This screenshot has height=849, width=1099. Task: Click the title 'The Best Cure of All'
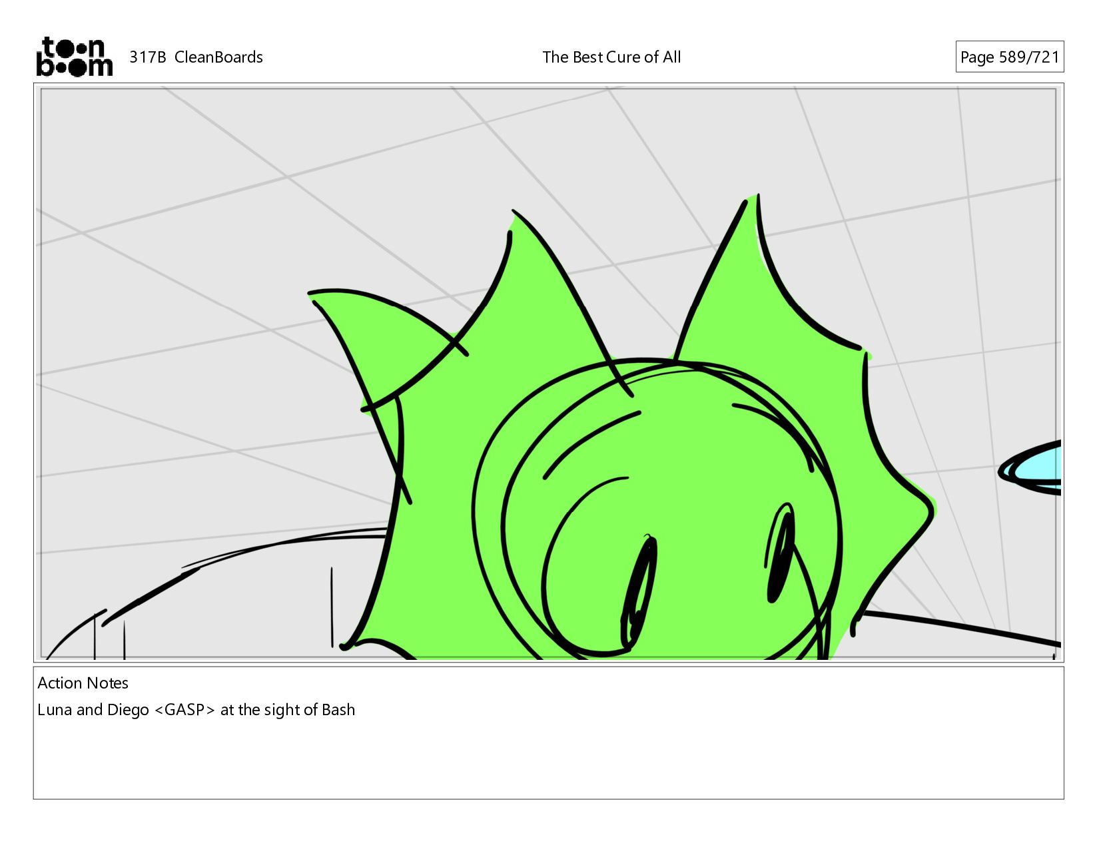pyautogui.click(x=611, y=57)
